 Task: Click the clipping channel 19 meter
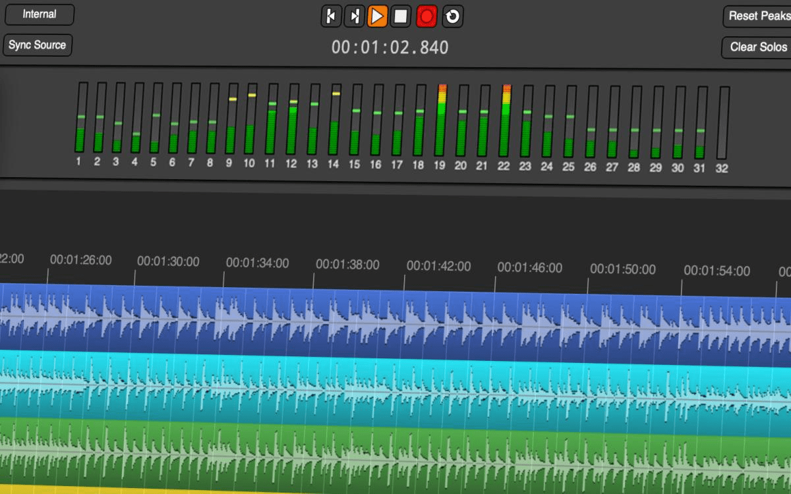[x=441, y=121]
